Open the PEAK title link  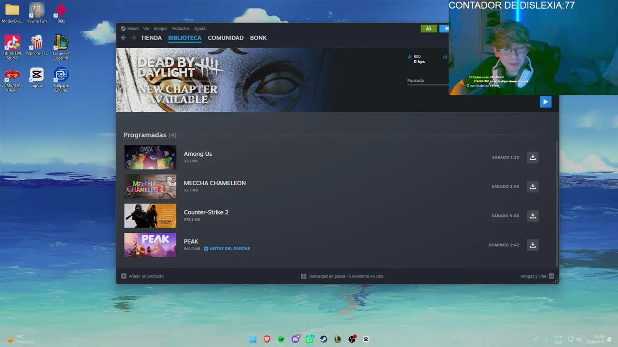click(x=191, y=241)
